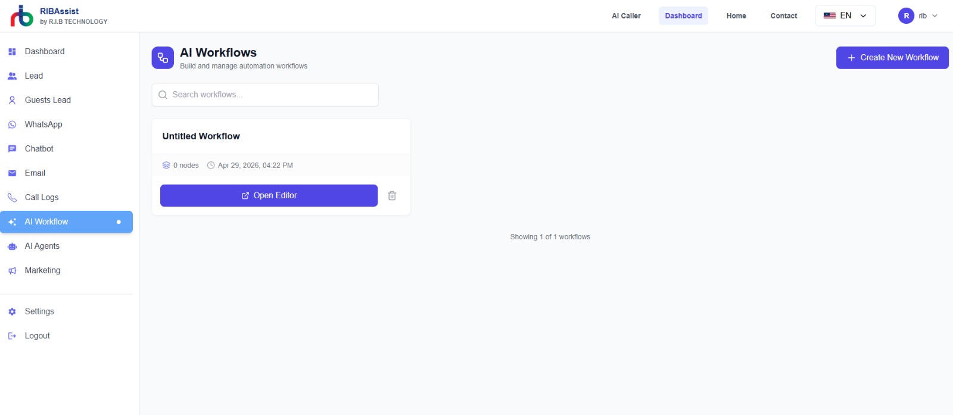Open Email section in sidebar
Image resolution: width=953 pixels, height=415 pixels.
(66, 173)
